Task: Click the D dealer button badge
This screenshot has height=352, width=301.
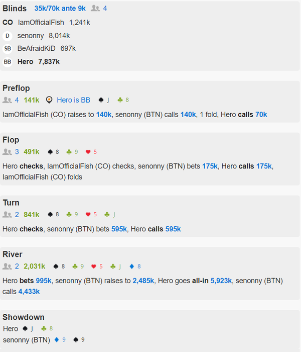Action: point(7,36)
